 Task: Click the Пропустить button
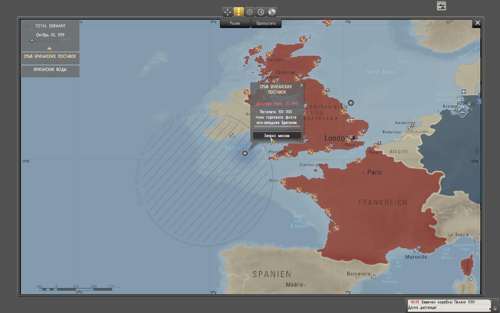coord(266,23)
